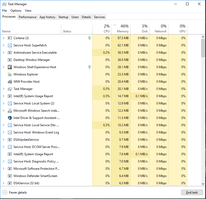Screen dimensions: 206x199
Task: Click the WMI Provider Host icon
Action: point(10,82)
